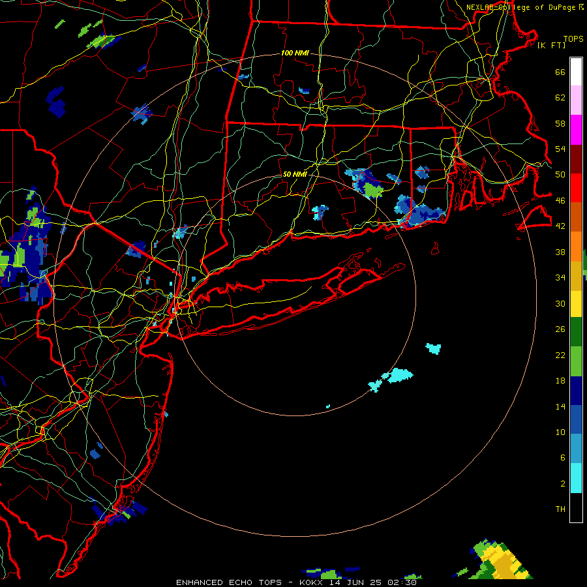
Task: Click the "54" legend value
Action: point(560,149)
